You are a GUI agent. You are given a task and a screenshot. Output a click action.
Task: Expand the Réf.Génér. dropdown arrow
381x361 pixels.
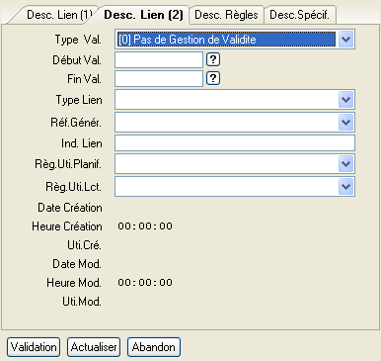click(345, 123)
